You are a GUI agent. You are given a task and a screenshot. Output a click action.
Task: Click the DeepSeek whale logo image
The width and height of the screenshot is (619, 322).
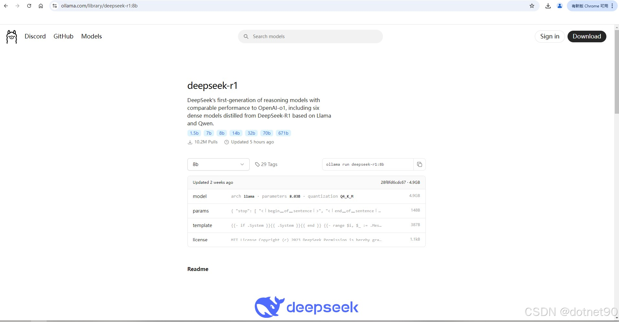[x=269, y=307]
